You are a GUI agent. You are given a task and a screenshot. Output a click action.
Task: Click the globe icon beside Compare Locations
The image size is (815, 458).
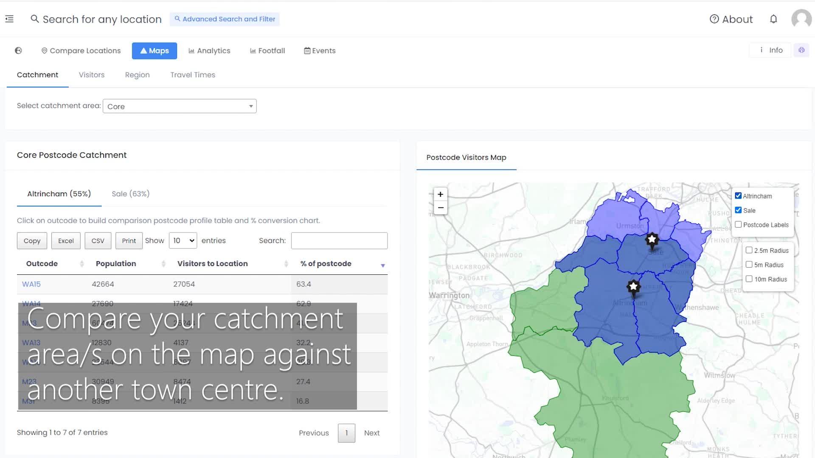(x=18, y=50)
